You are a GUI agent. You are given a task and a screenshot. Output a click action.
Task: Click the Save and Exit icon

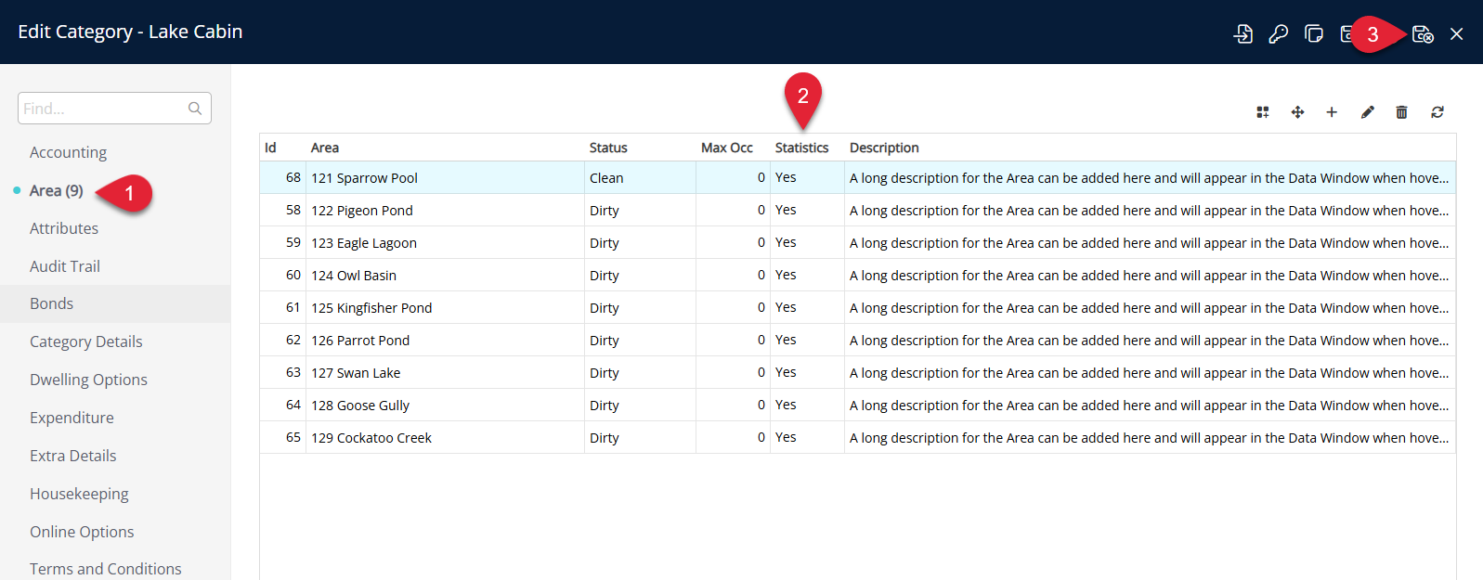pos(1423,34)
